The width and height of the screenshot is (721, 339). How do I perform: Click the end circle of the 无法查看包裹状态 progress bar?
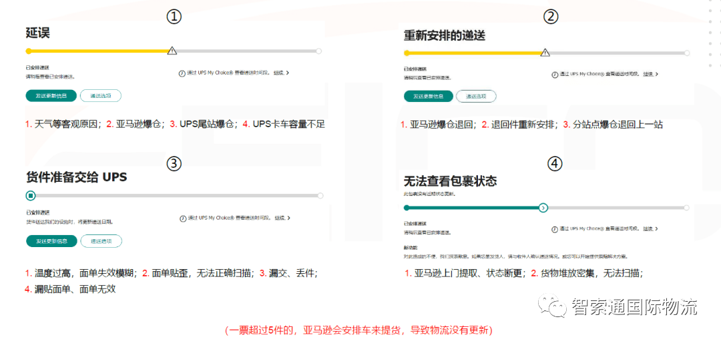point(686,208)
